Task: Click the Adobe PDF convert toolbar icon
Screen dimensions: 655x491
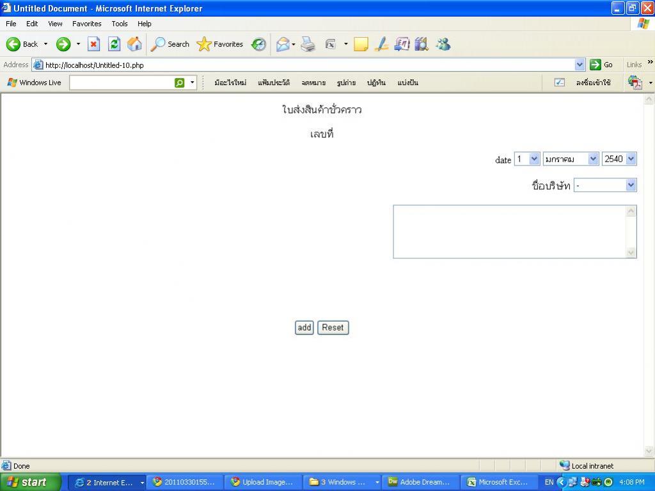Action: click(x=635, y=82)
